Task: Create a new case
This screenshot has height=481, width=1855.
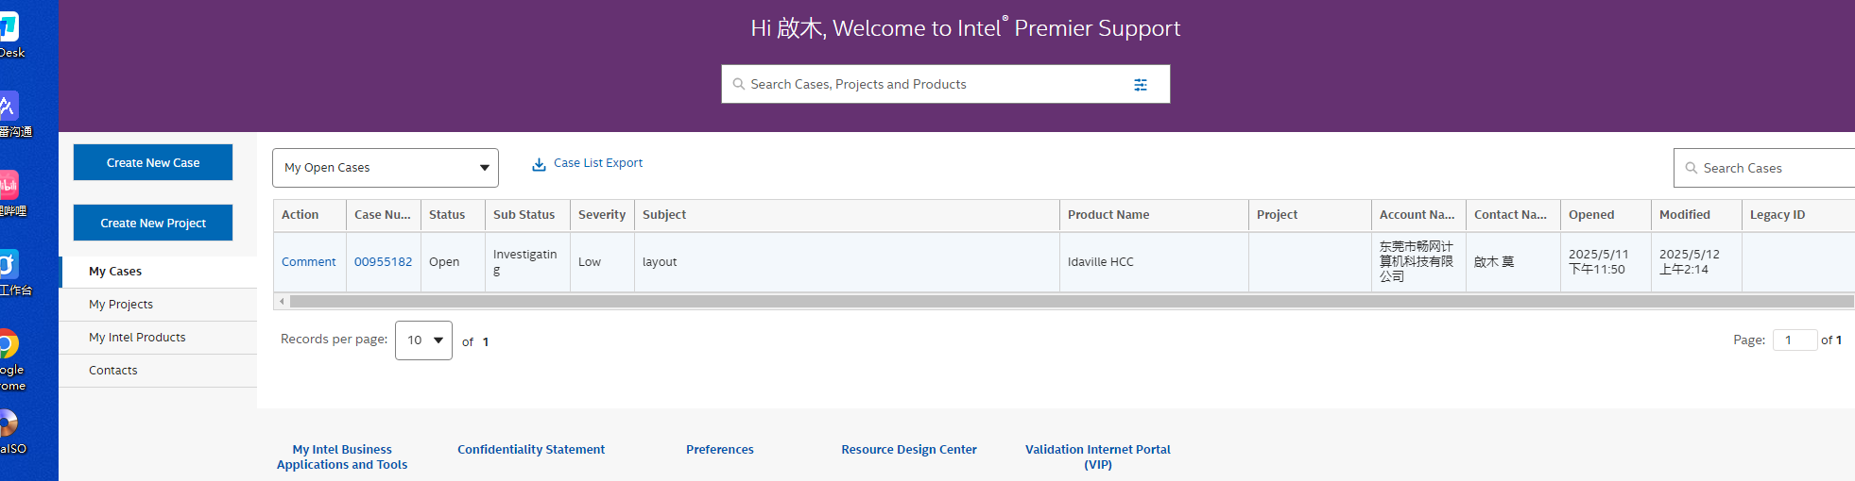Action: click(x=153, y=162)
